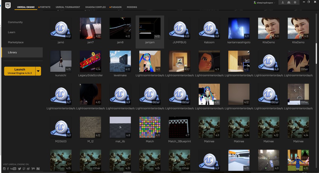319x173 pixels.
Task: Open the friends list icon
Action: (x=289, y=2)
